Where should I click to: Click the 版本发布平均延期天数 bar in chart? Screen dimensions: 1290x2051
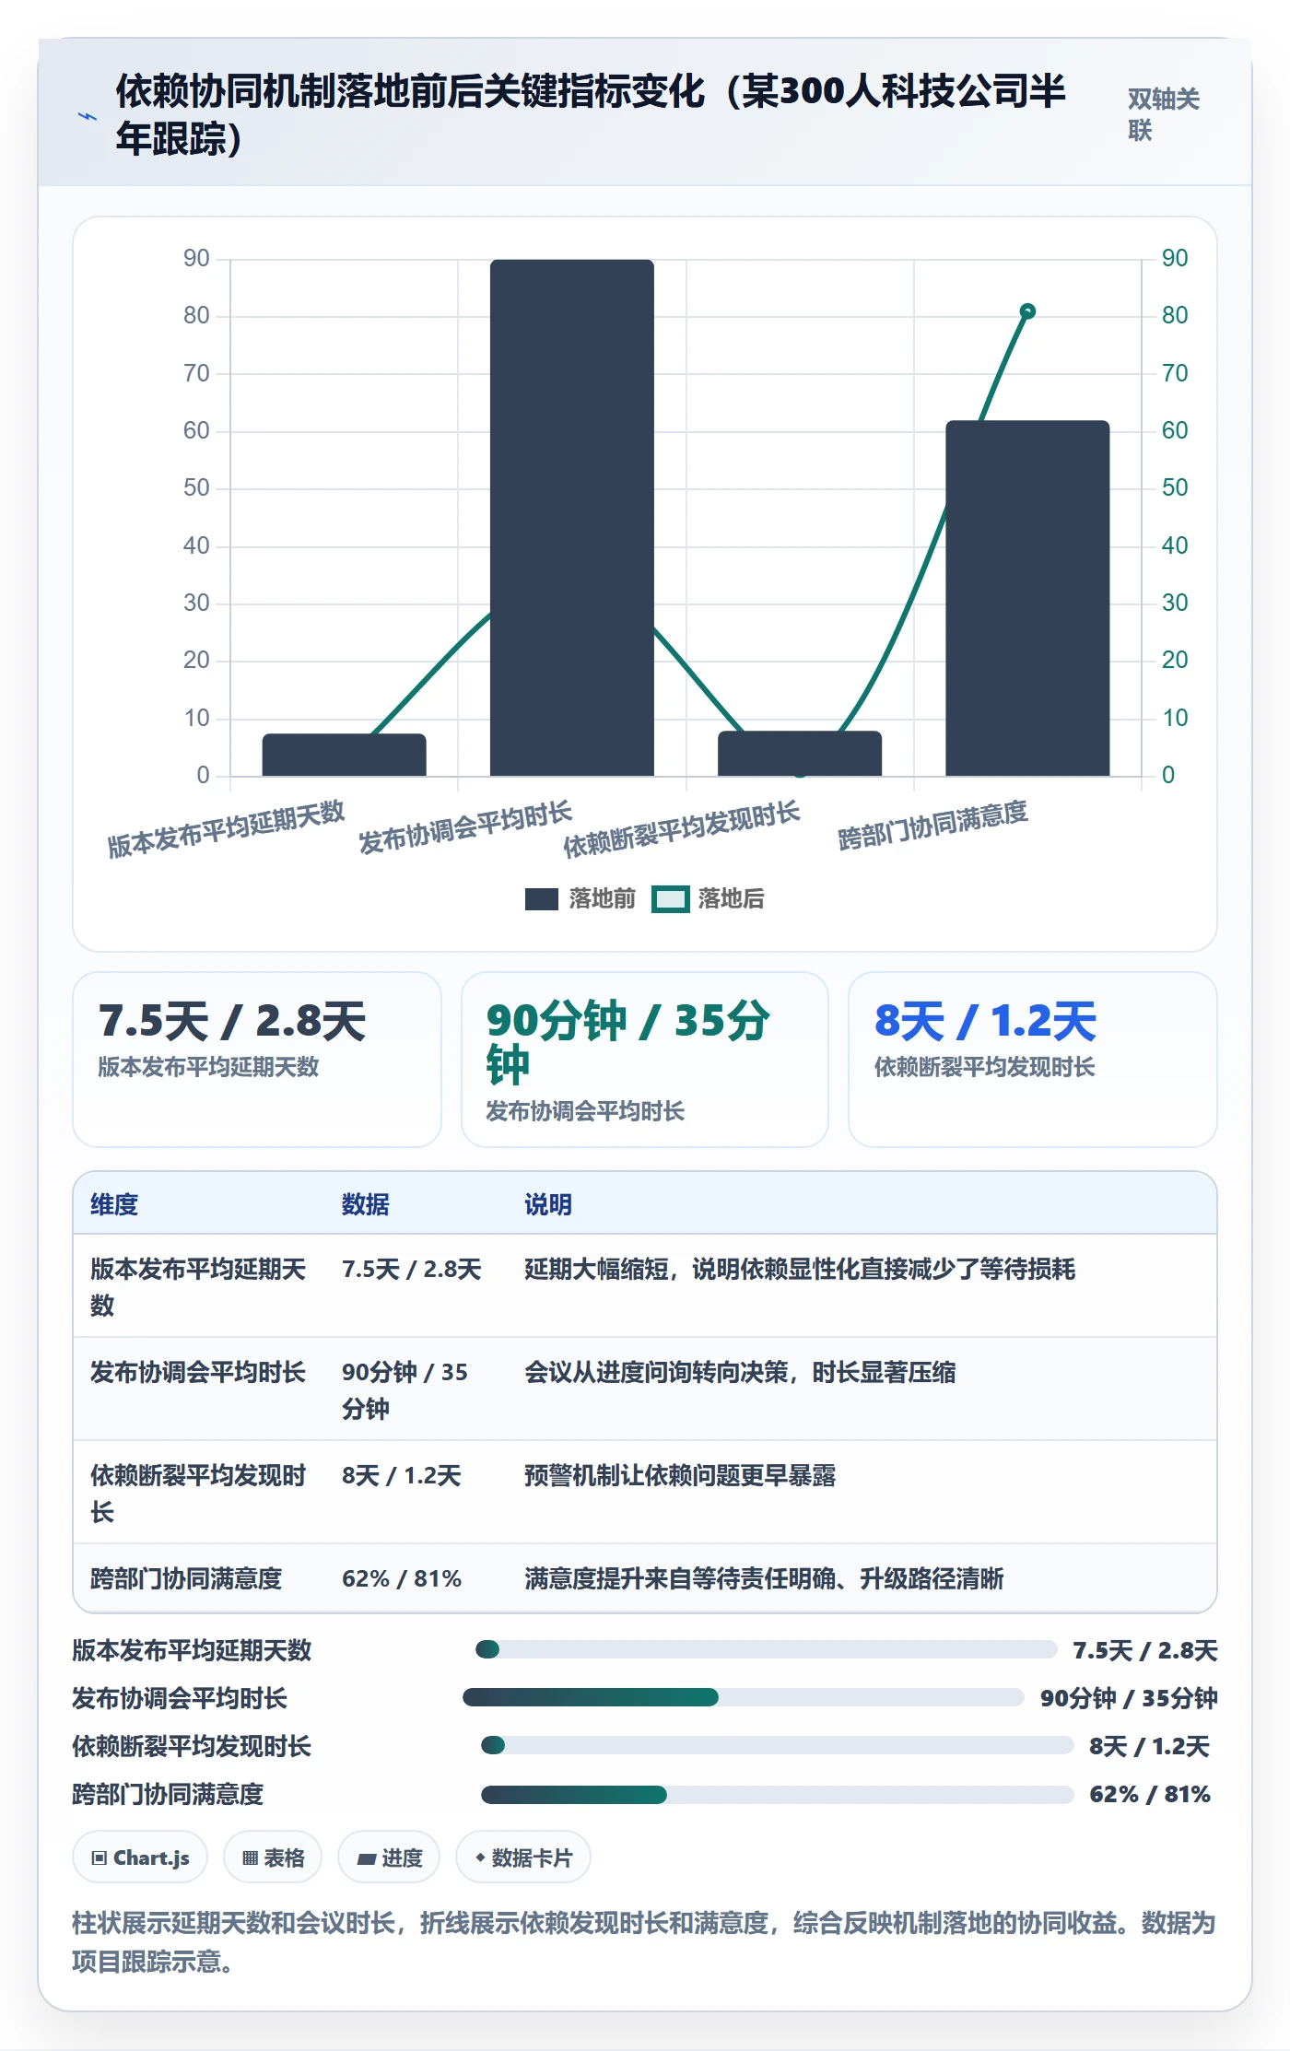(345, 755)
